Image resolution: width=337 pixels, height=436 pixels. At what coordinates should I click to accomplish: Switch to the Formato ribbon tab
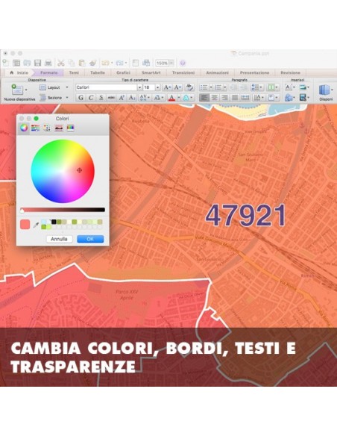point(49,72)
